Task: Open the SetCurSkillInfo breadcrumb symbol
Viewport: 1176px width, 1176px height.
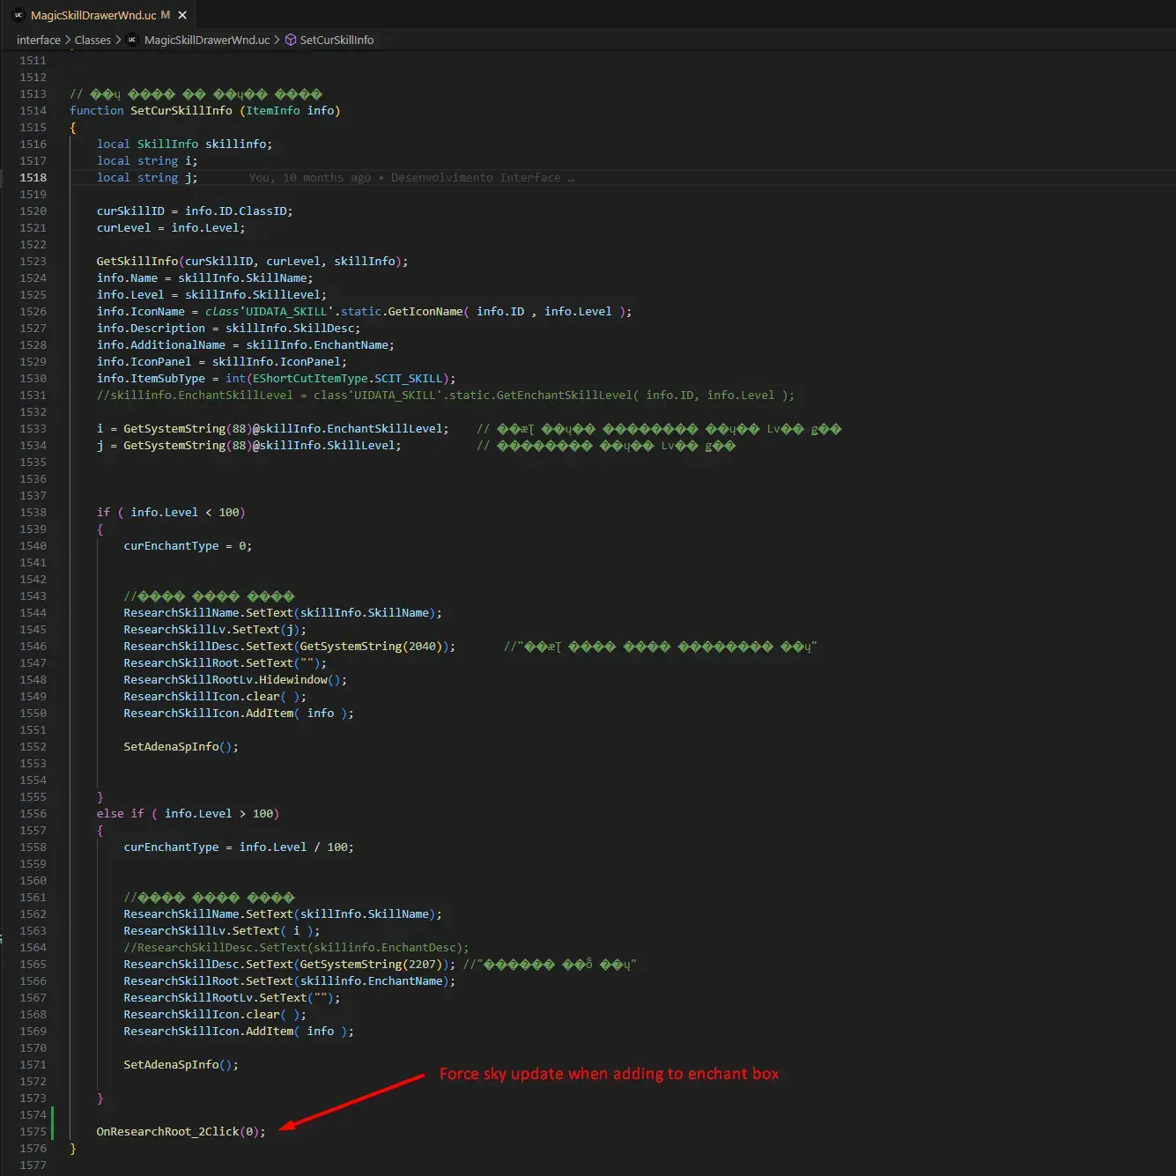Action: pos(337,40)
